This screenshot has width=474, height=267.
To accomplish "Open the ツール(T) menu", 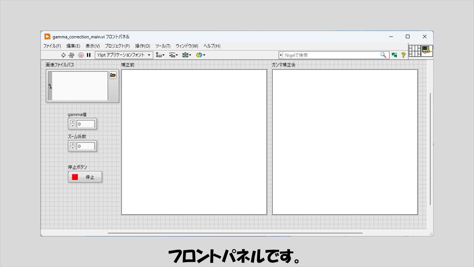I will (163, 46).
